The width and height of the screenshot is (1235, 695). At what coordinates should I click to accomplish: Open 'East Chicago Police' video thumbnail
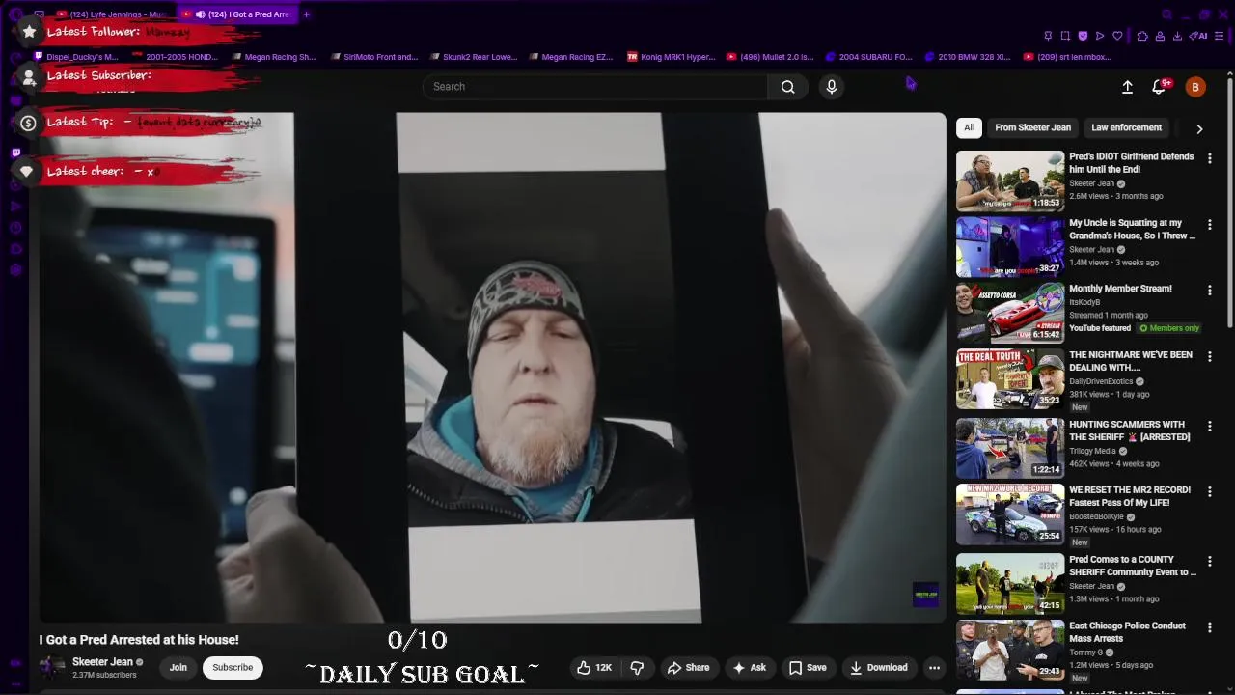[1010, 649]
